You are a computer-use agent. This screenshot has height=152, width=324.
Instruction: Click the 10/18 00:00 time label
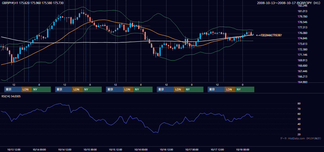tap(243, 150)
